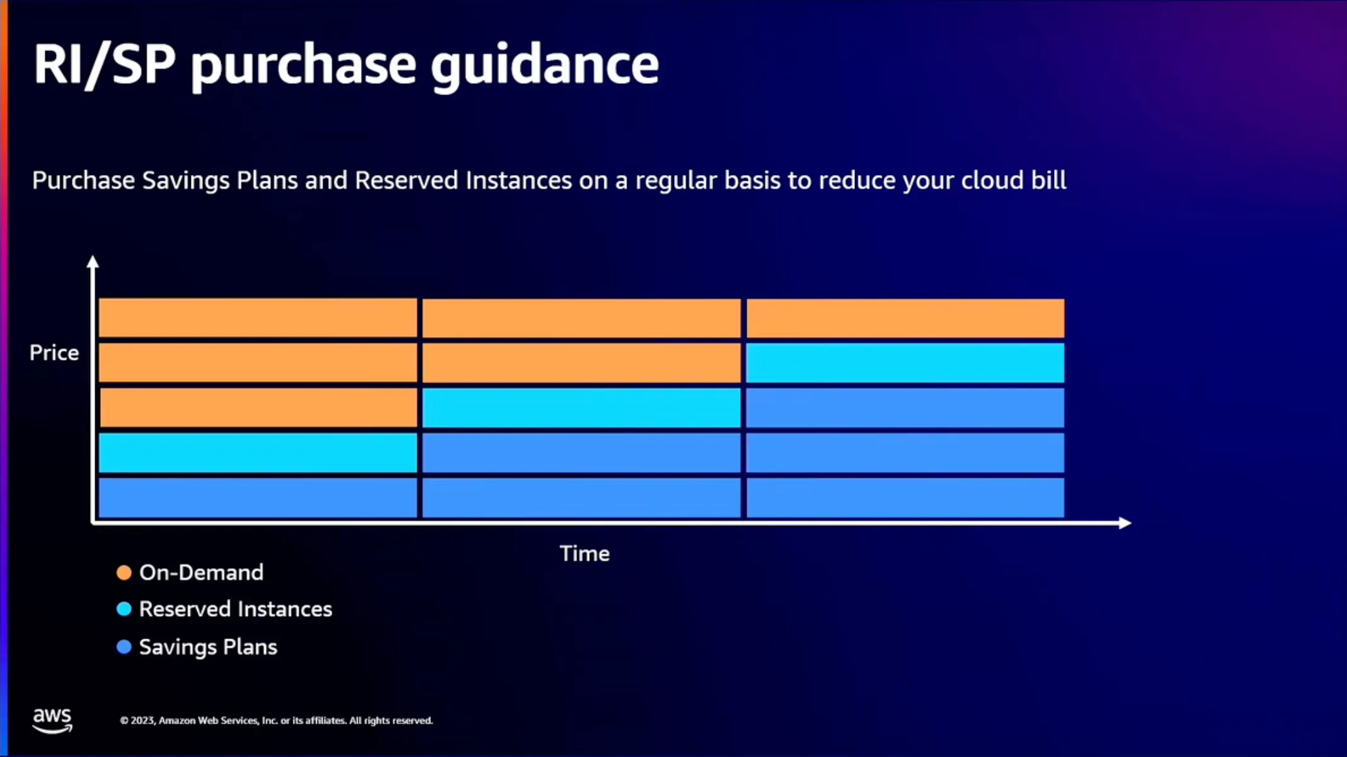
Task: Click the orange On-Demand legend dot
Action: 124,572
